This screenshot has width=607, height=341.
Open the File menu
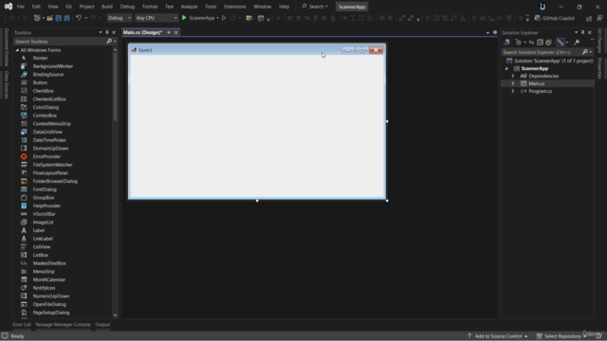coord(21,7)
